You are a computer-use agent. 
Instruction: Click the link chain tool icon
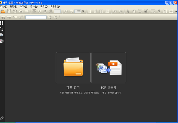coord(21,17)
